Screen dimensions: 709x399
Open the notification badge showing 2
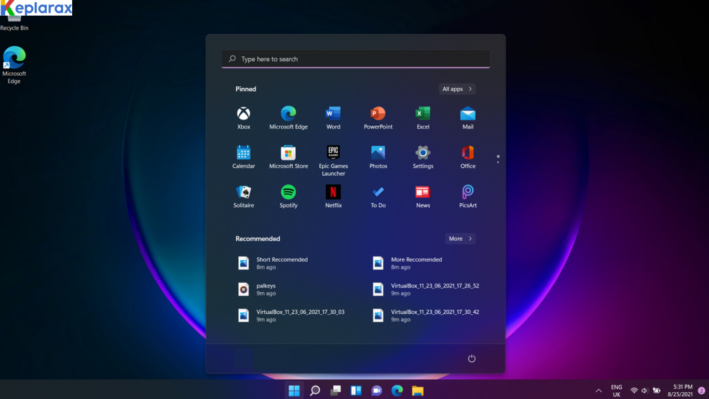point(702,391)
